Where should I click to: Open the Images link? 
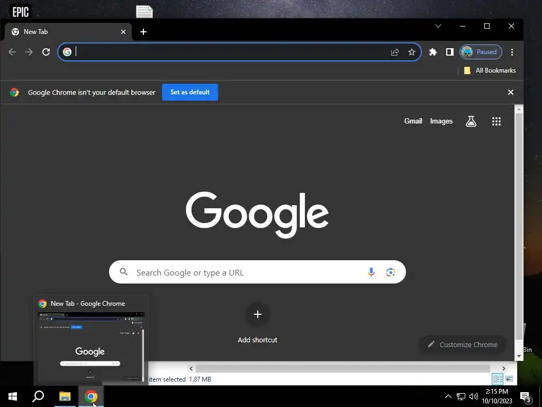[441, 121]
